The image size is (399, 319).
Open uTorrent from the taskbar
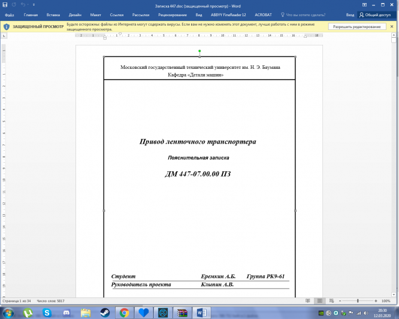(28, 312)
